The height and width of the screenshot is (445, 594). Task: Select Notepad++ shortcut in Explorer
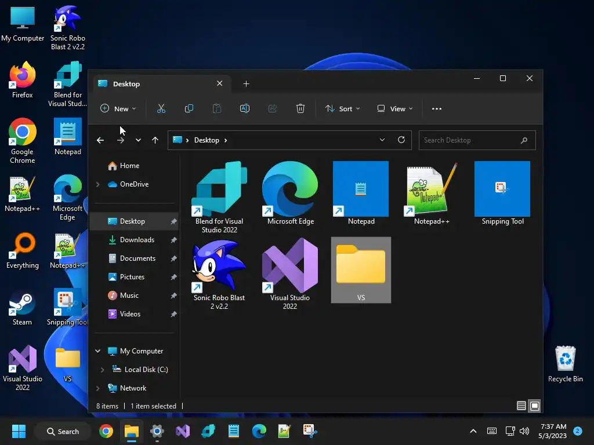point(432,194)
